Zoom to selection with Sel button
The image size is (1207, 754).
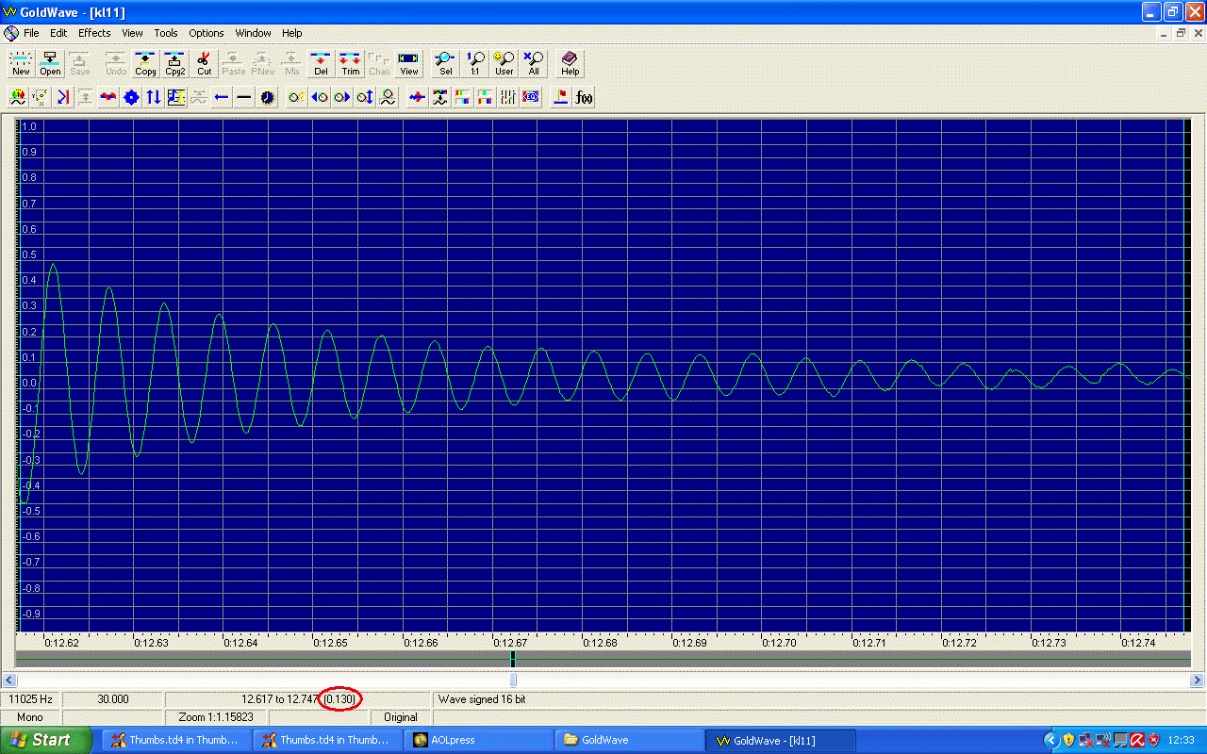pos(446,63)
